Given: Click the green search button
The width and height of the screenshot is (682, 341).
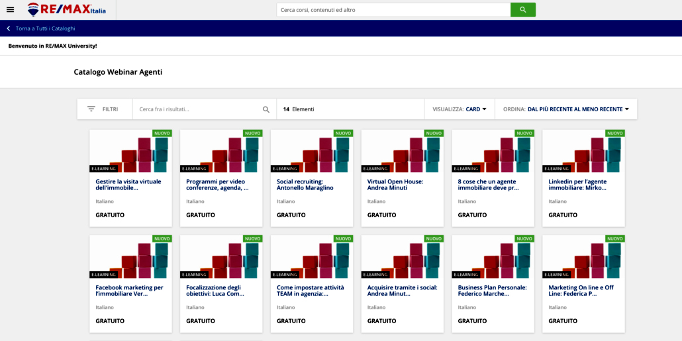Looking at the screenshot, I should [523, 9].
